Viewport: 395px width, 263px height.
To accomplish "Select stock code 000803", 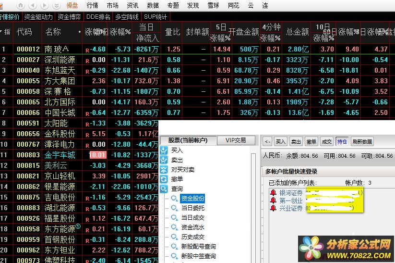I will pyautogui.click(x=28, y=155).
